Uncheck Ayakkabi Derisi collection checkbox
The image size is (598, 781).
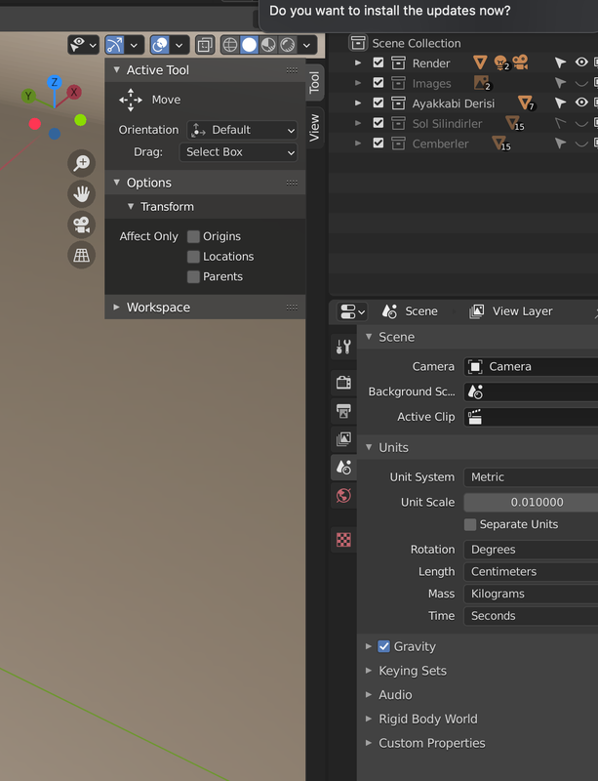379,103
